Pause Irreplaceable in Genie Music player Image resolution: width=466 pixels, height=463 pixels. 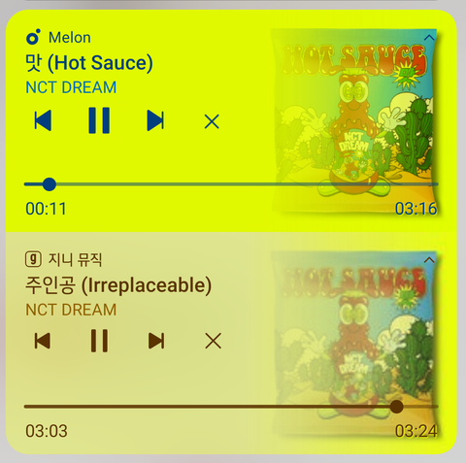click(x=99, y=341)
